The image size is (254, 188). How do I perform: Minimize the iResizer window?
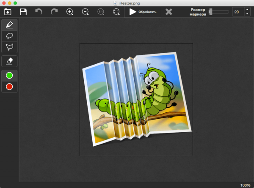(x=10, y=3)
